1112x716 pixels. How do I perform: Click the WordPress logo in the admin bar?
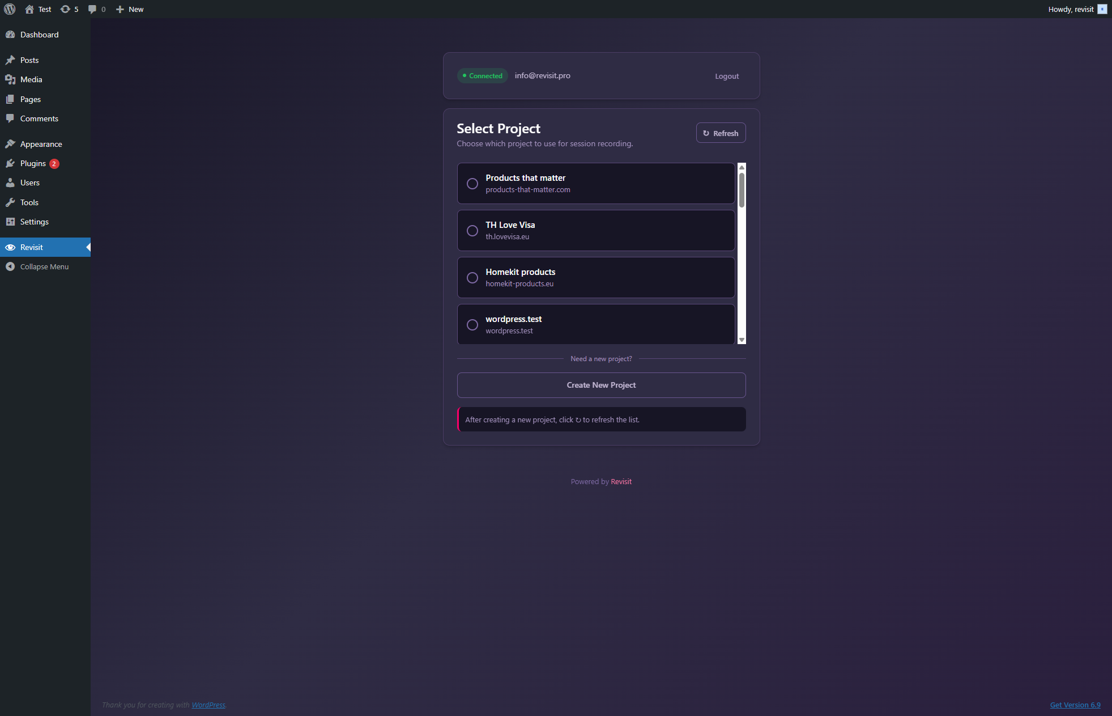9,9
